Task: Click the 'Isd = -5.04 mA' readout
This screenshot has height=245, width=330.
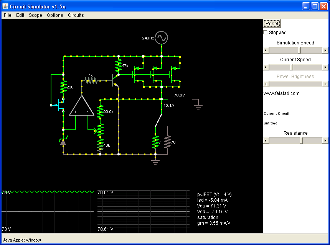Action: tap(212, 200)
